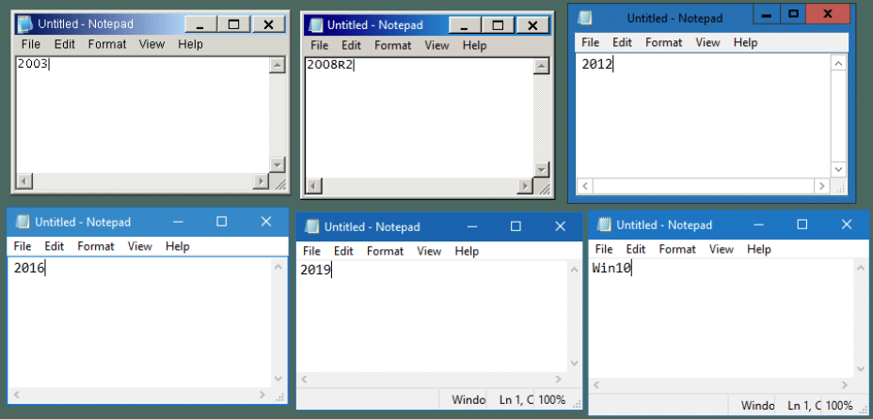Open the Edit menu in the Win10 Notepad window
Viewport: 873px width, 419px height.
(636, 250)
